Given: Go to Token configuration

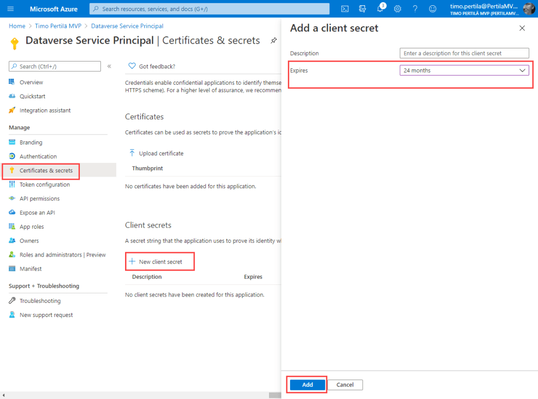Looking at the screenshot, I should tap(44, 185).
